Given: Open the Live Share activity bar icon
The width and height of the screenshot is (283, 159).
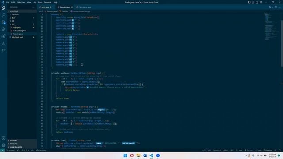Looking at the screenshot, I should (x=4, y=50).
